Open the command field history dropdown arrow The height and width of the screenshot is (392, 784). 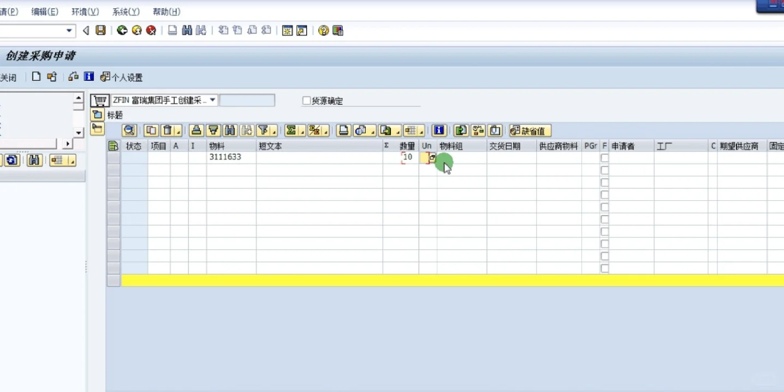click(x=69, y=31)
